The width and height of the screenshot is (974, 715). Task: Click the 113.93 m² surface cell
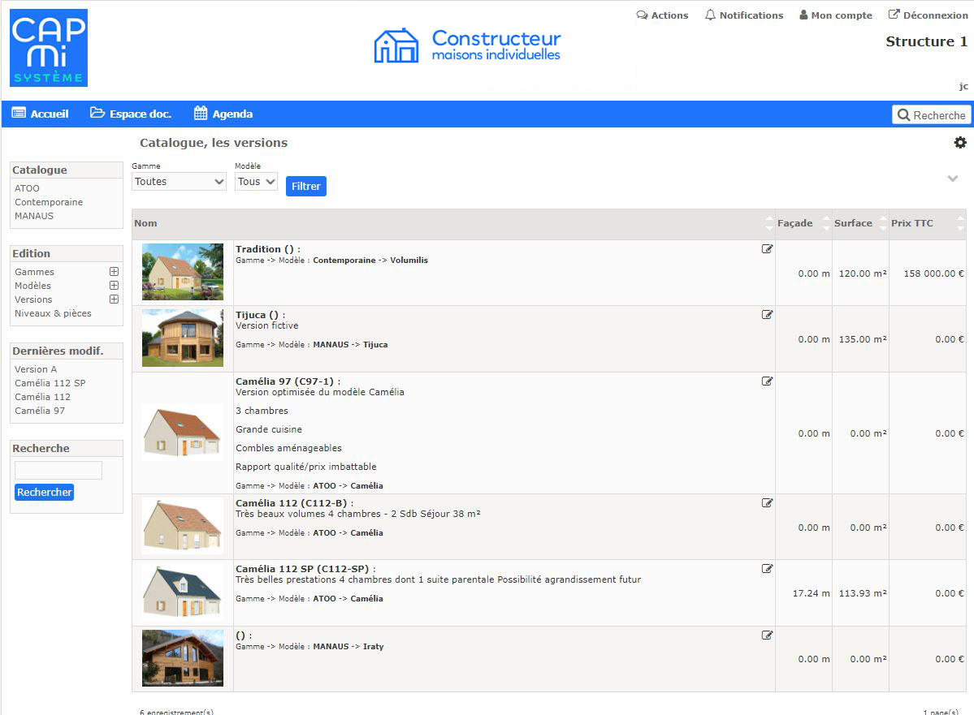(863, 593)
